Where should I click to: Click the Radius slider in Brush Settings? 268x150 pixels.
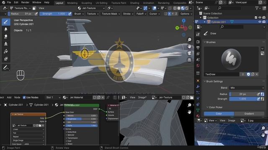pyautogui.click(x=243, y=94)
